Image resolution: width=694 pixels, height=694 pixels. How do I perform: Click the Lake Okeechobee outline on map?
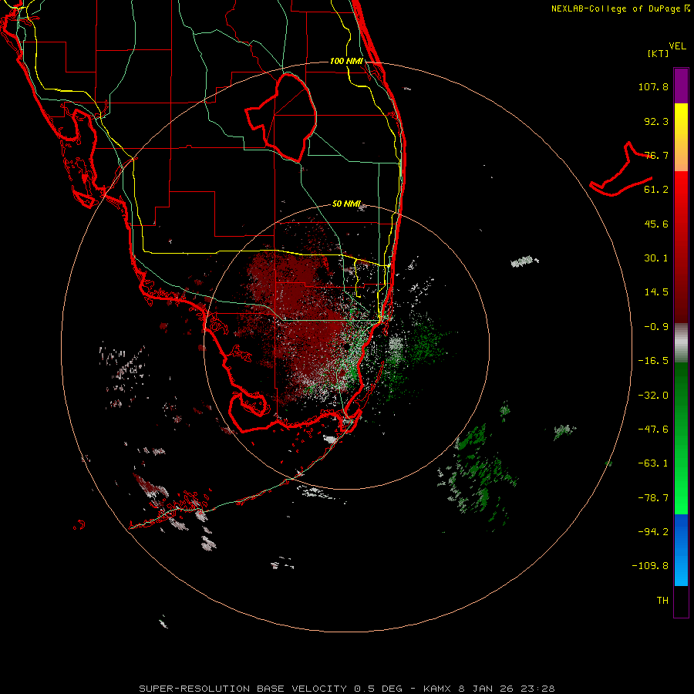(x=281, y=117)
